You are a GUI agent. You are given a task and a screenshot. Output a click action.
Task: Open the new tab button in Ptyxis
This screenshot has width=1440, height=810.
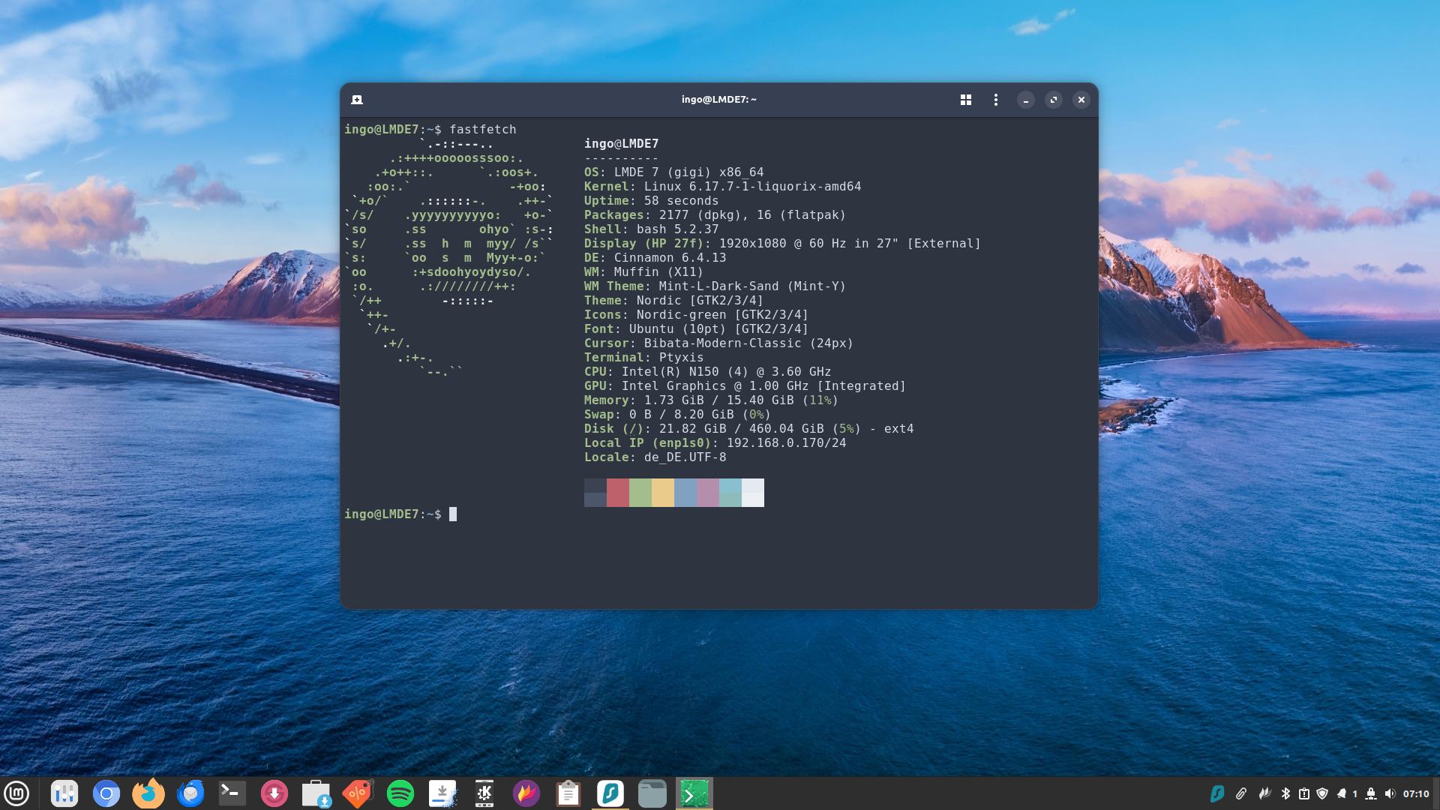(357, 100)
